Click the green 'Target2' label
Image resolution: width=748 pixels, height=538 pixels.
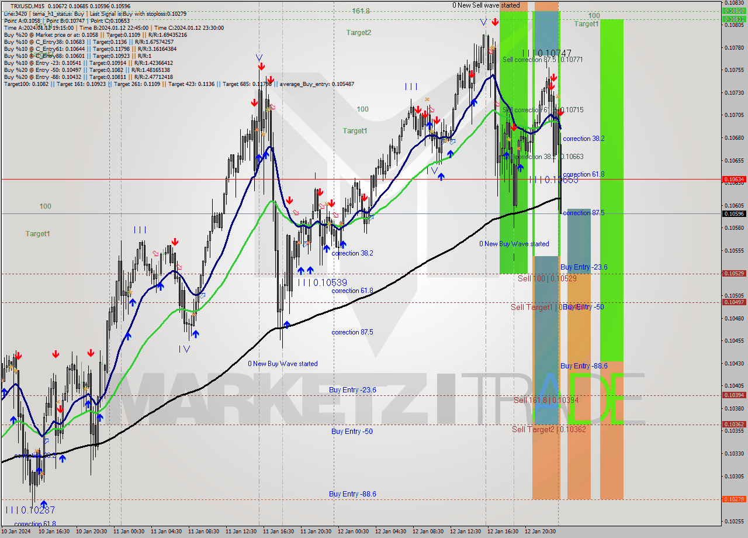click(x=358, y=33)
